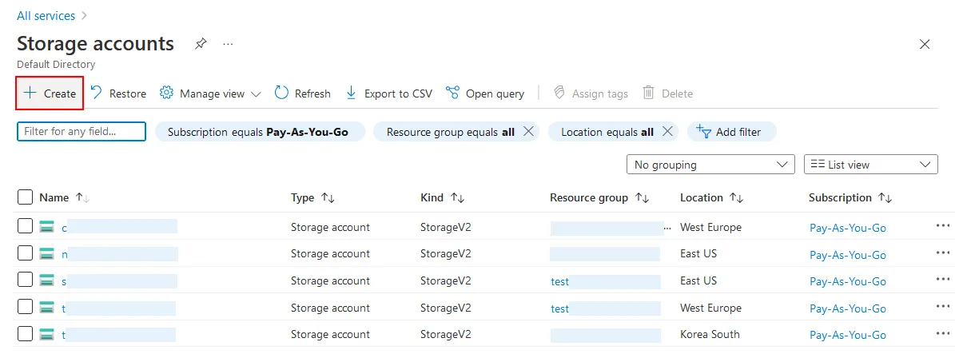955x358 pixels.
Task: Expand the No grouping dropdown
Action: tap(710, 165)
